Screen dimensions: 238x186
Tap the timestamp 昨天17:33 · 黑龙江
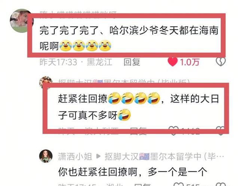pyautogui.click(x=76, y=62)
